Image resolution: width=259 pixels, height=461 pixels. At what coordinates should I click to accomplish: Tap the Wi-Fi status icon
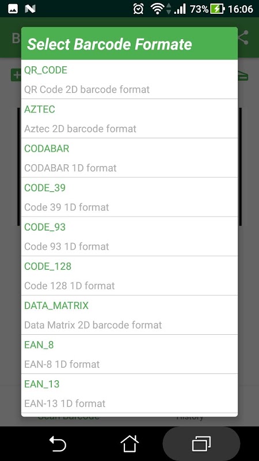pyautogui.click(x=157, y=9)
